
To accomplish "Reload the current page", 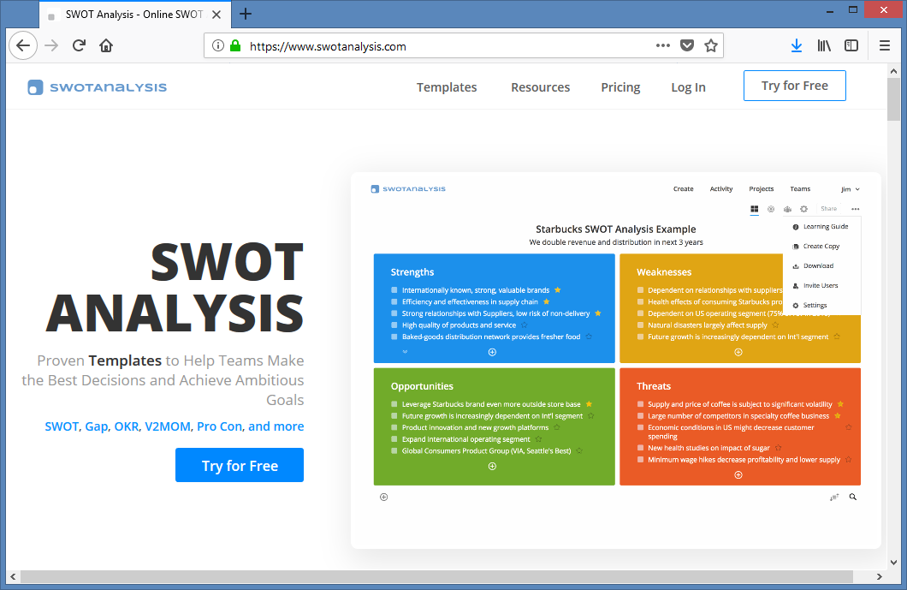I will click(79, 45).
